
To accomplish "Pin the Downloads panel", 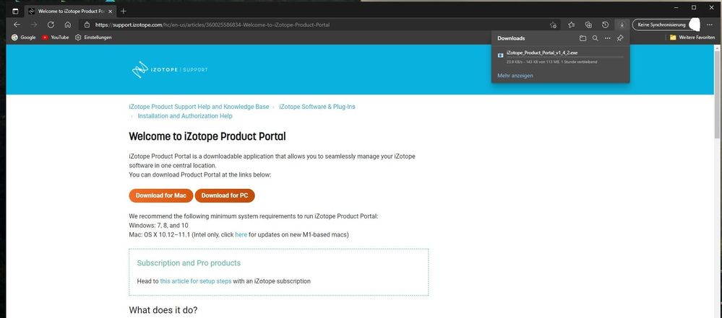I will (x=620, y=38).
